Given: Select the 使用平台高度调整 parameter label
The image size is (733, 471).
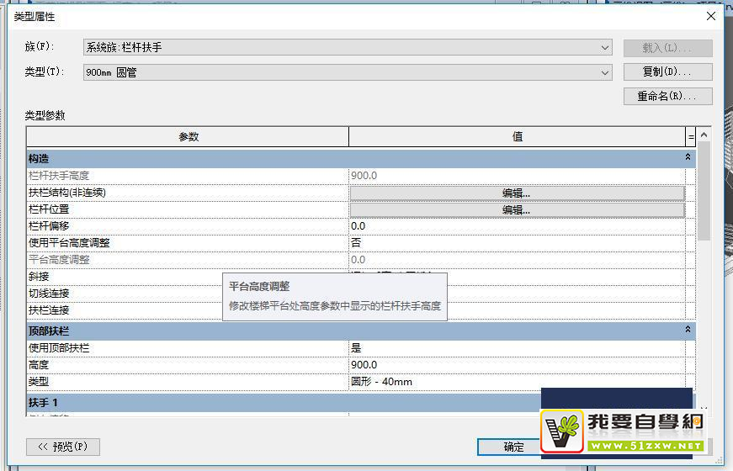Looking at the screenshot, I should click(x=69, y=243).
